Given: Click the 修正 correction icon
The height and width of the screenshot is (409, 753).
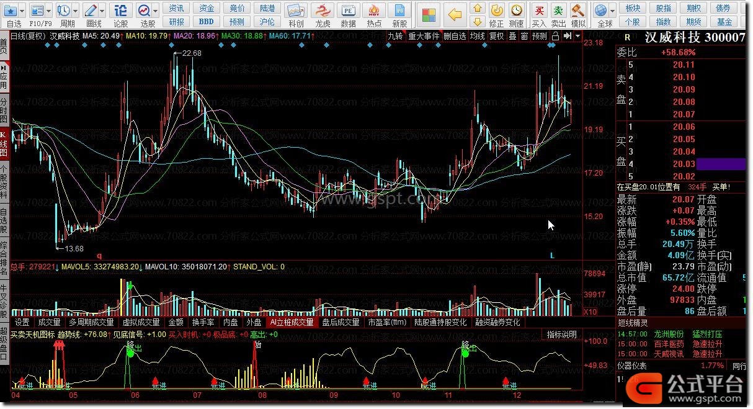Looking at the screenshot, I should (x=496, y=10).
